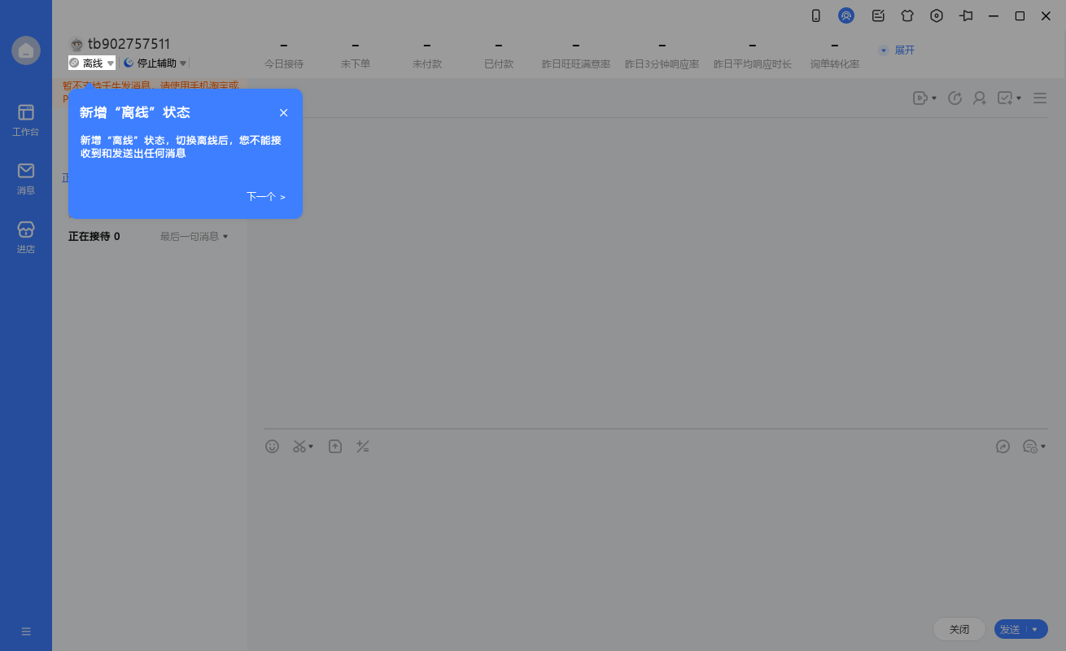Open dropdown arrow beside message history icon
Viewport: 1066px width, 651px height.
(x=1043, y=447)
